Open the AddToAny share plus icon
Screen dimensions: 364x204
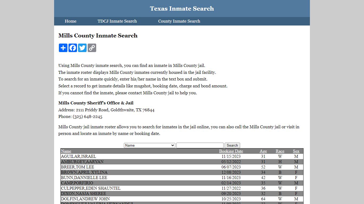pos(63,48)
